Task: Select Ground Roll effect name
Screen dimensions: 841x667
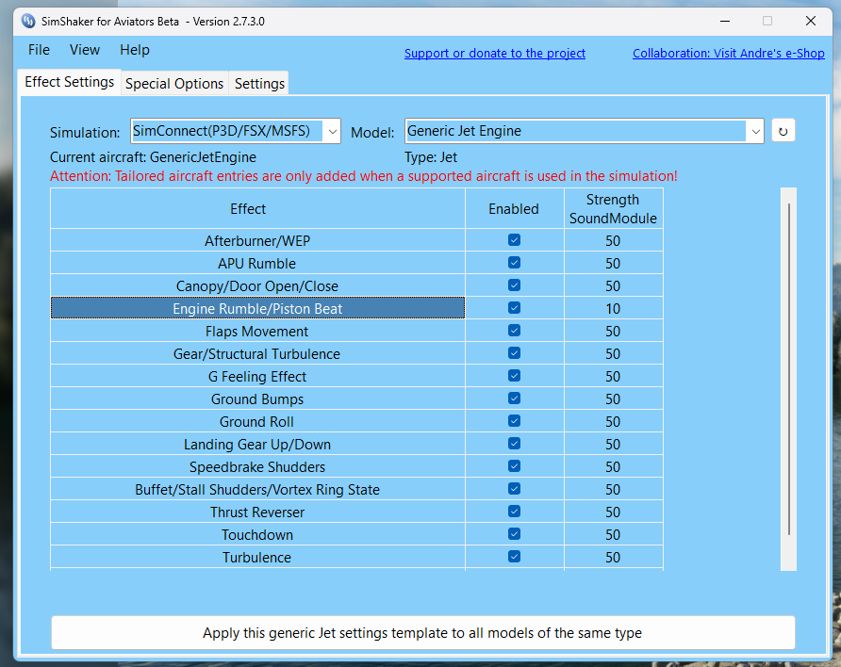Action: (257, 422)
